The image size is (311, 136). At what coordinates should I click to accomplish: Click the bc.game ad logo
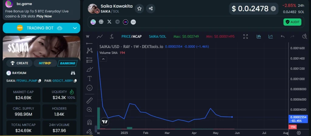pos(9,4)
